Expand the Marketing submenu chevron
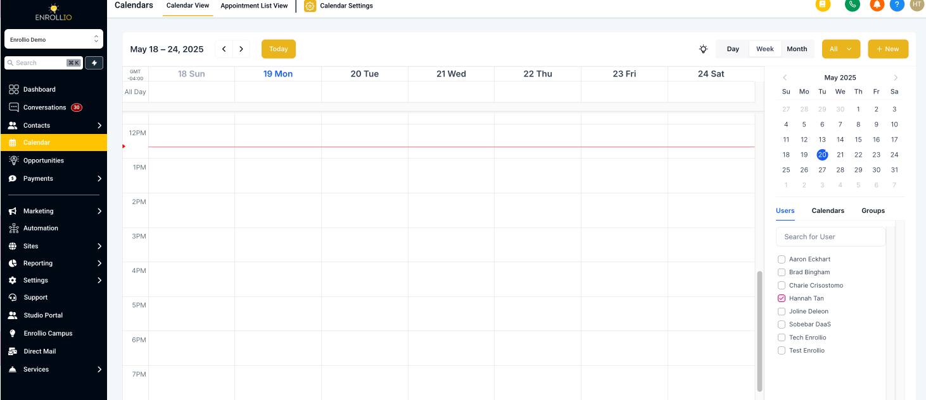Screen dimensions: 926x400 tap(99, 211)
